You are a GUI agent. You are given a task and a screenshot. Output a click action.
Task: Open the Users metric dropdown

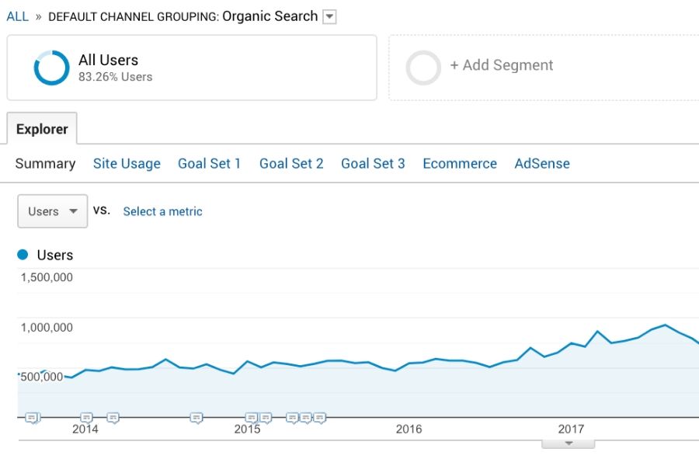click(x=53, y=211)
